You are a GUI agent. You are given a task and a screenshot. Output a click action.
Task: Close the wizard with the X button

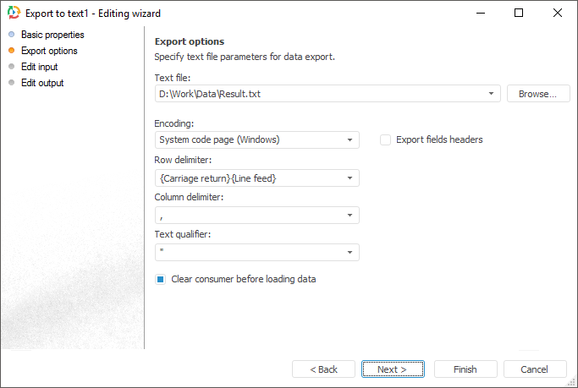557,13
